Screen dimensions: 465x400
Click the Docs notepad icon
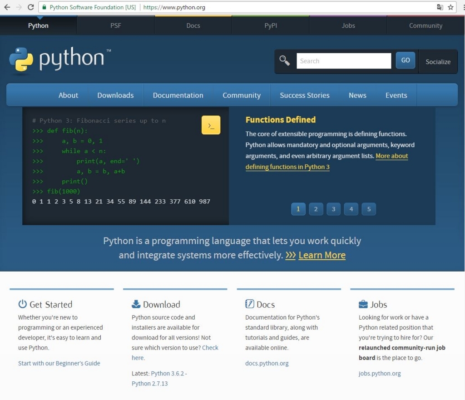(x=250, y=304)
